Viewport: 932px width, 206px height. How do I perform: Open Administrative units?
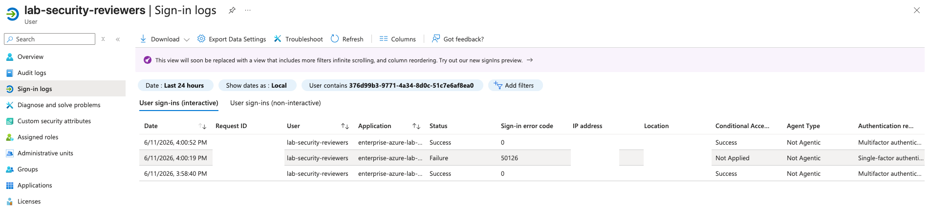point(63,153)
